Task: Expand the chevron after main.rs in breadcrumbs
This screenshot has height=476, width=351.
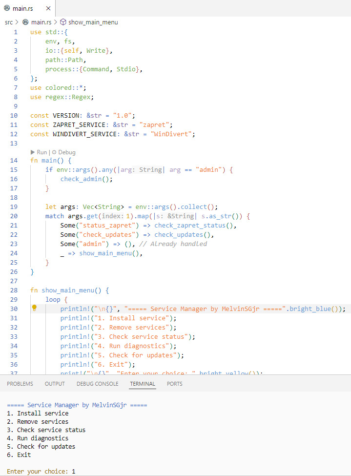Action: pos(55,22)
